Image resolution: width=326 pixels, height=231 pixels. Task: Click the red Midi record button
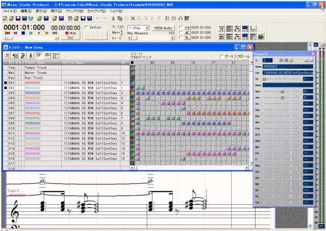[x=70, y=33]
